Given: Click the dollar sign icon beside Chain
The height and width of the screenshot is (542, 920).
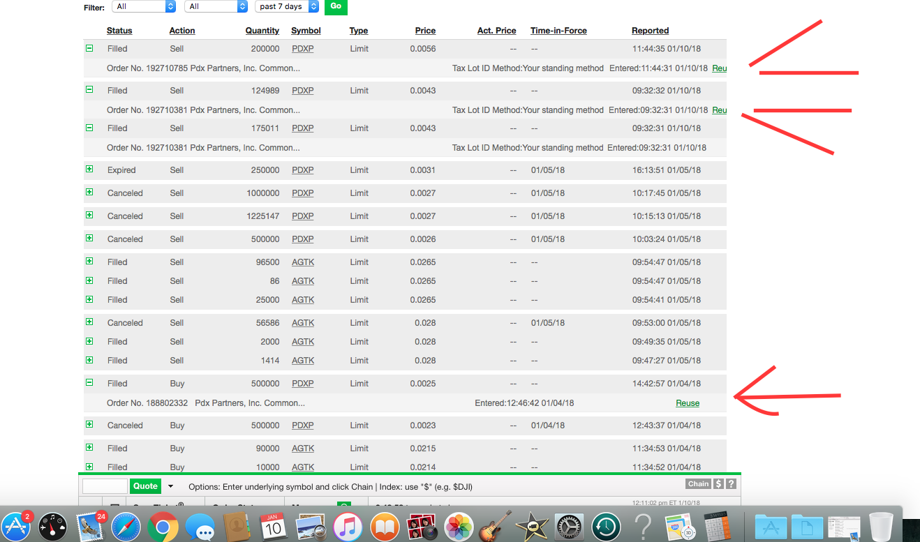Looking at the screenshot, I should (719, 484).
